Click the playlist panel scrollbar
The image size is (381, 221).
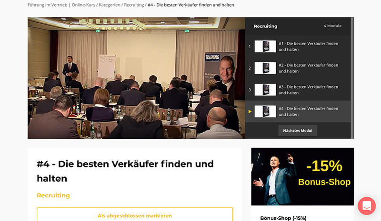[x=352, y=78]
